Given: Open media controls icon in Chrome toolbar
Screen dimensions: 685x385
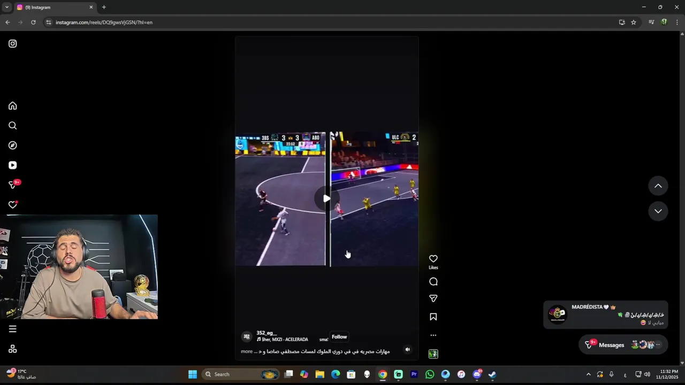Looking at the screenshot, I should 651,22.
